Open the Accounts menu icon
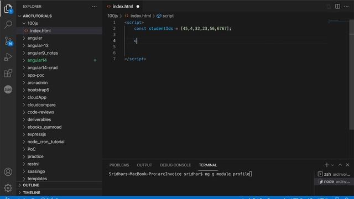Viewport: 354px width, 199px height. [8, 172]
